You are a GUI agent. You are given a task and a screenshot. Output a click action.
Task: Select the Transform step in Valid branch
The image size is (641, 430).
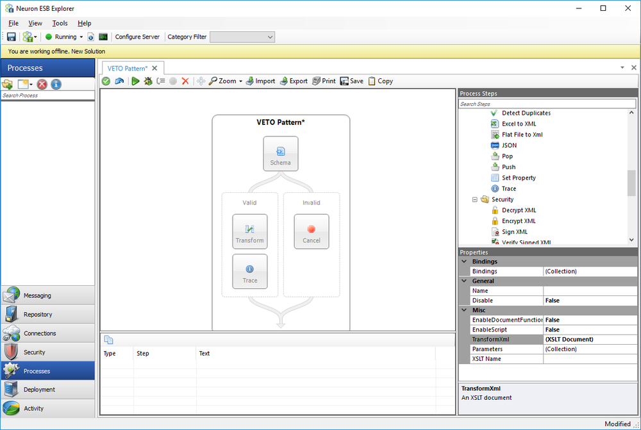tap(250, 231)
